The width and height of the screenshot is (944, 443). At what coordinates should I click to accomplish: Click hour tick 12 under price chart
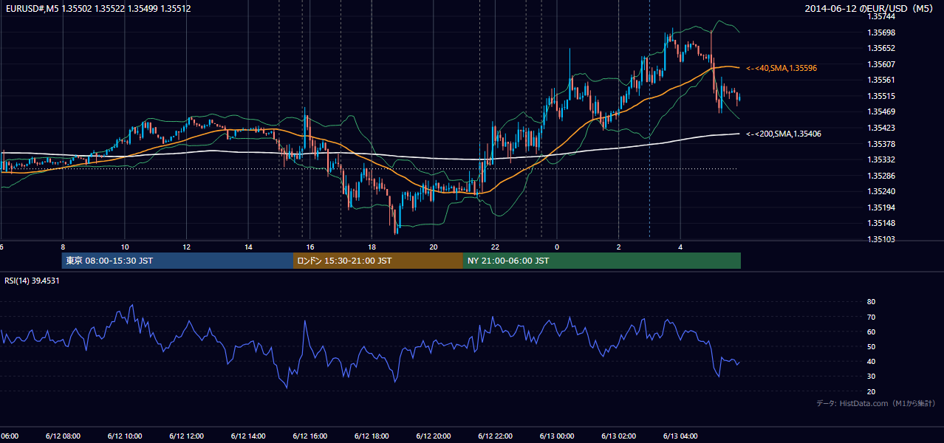point(186,247)
